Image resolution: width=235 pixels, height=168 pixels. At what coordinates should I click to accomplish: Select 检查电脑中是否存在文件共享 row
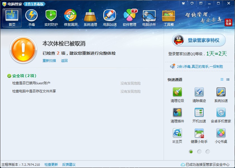click(76, 91)
